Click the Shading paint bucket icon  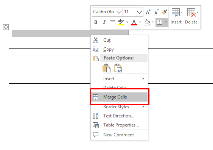[147, 22]
